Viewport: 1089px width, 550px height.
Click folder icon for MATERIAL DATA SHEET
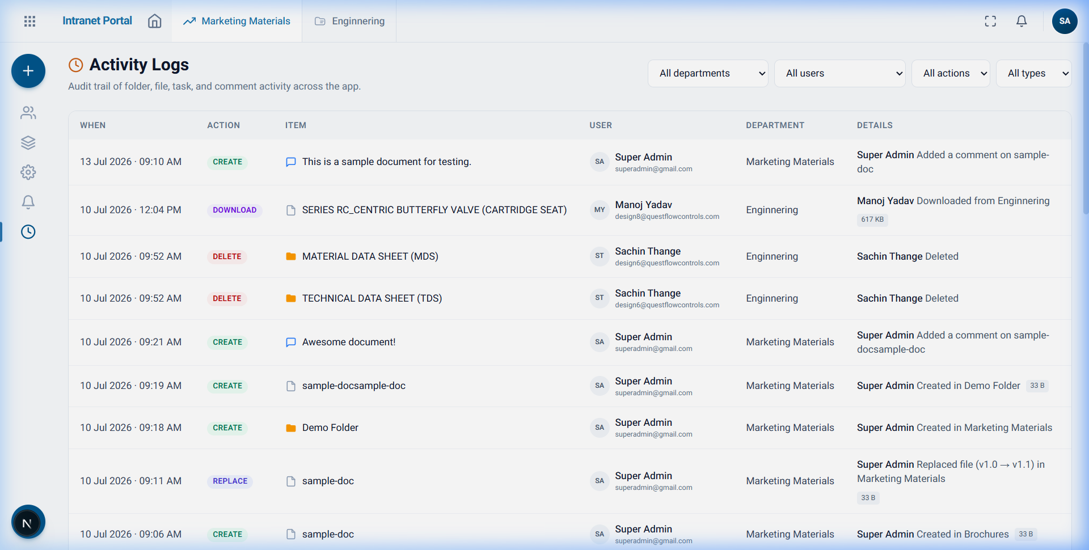click(291, 257)
